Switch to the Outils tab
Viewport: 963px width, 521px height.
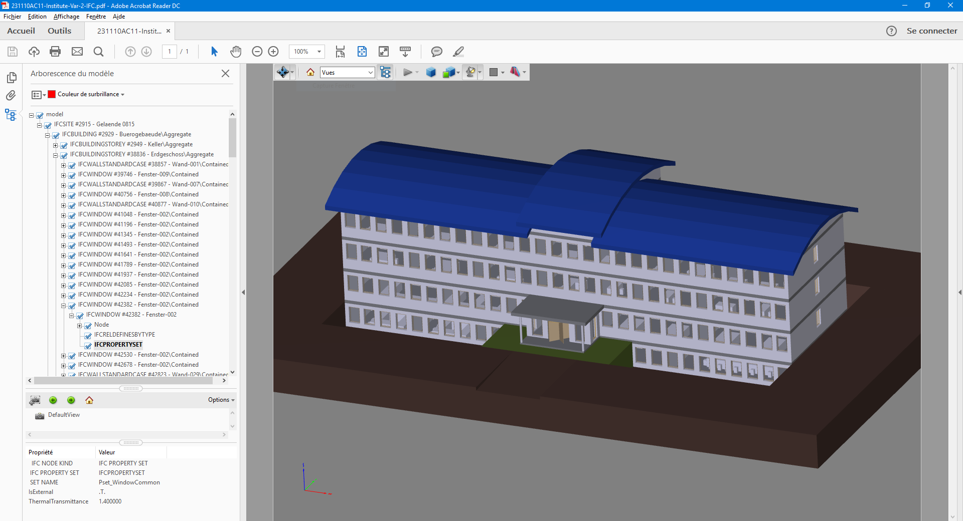pyautogui.click(x=59, y=31)
